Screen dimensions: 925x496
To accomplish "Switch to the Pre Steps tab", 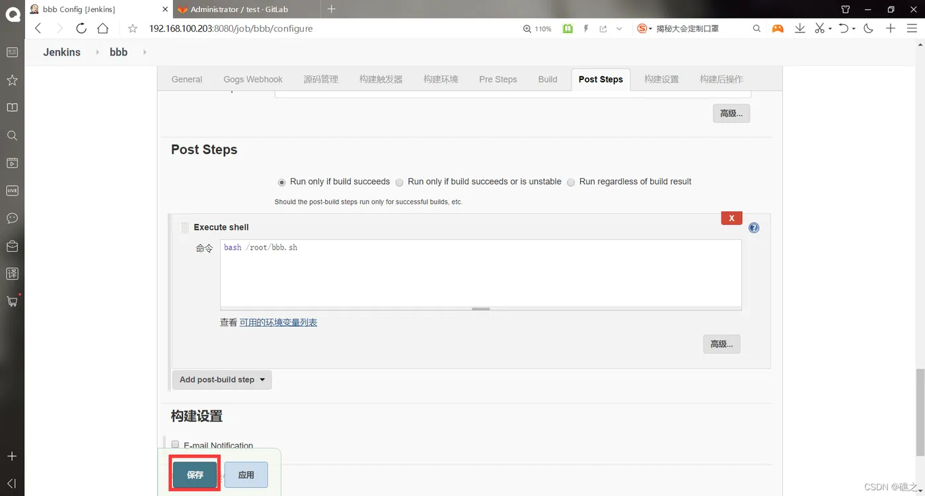I will pos(498,79).
